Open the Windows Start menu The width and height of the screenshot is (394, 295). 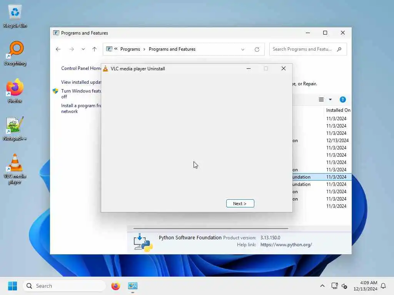click(12, 286)
